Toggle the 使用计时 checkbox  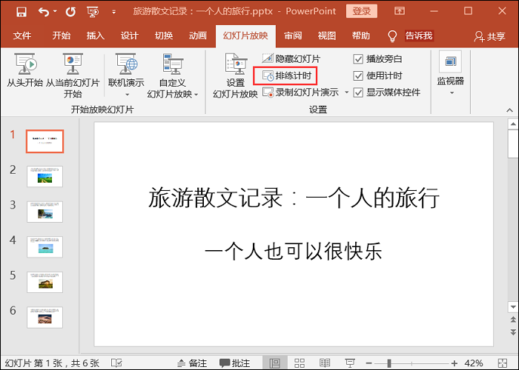pos(358,75)
